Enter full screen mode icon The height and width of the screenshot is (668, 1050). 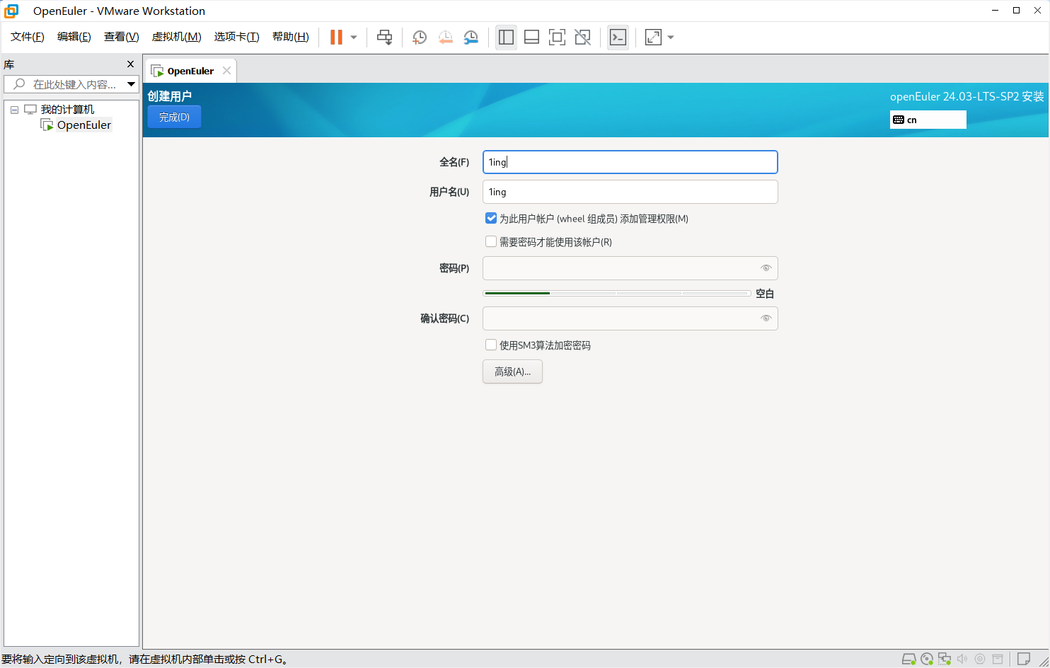[x=557, y=38]
